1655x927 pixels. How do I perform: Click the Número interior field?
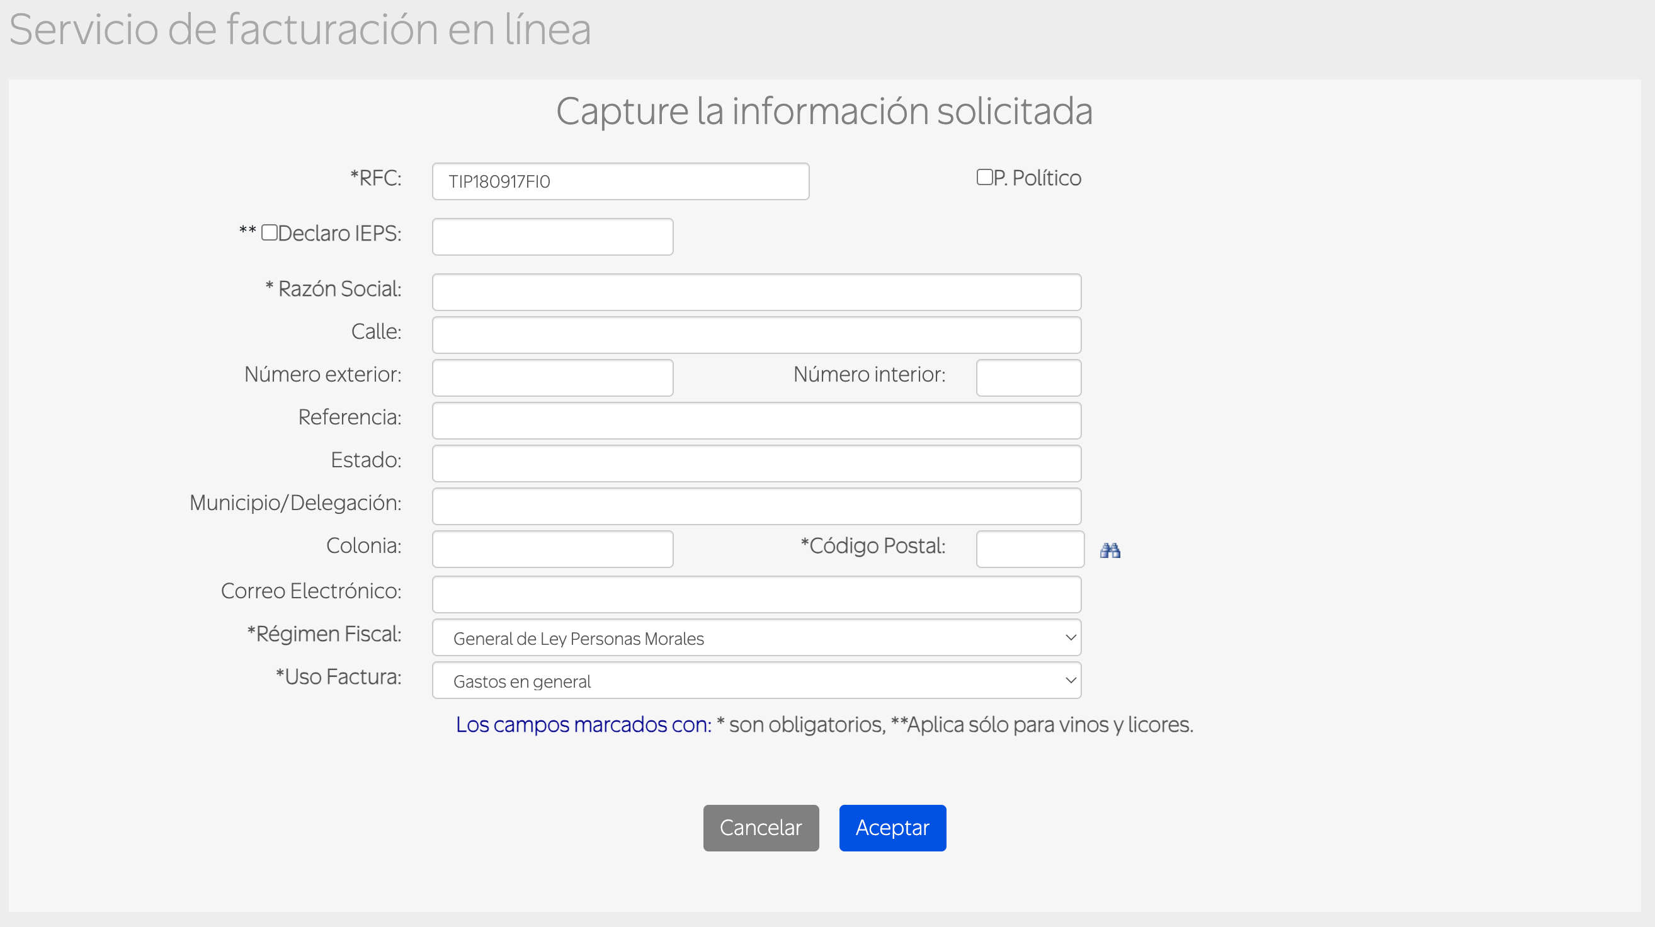pos(1028,378)
